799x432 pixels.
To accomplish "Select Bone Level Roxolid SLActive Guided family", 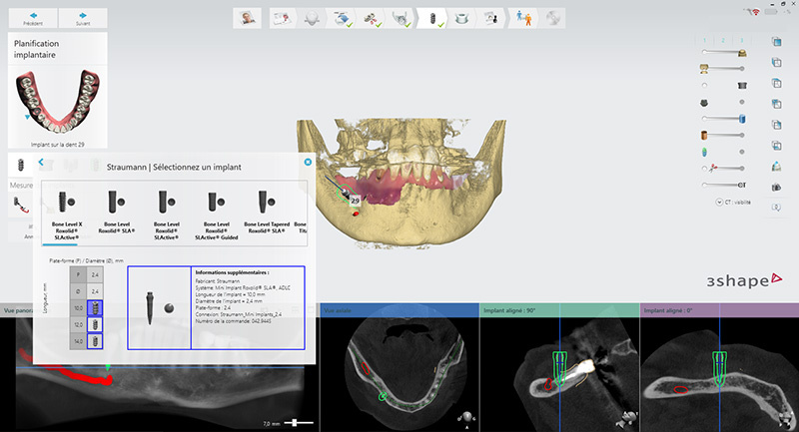I will tap(217, 216).
